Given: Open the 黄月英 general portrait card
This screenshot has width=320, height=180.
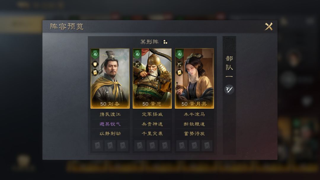Looking at the screenshot, I should (x=194, y=78).
